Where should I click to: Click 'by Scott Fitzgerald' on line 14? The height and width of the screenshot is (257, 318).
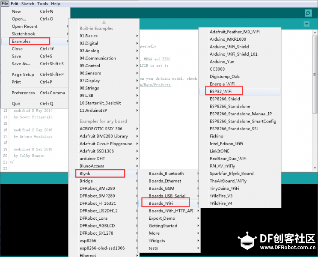[33, 117]
